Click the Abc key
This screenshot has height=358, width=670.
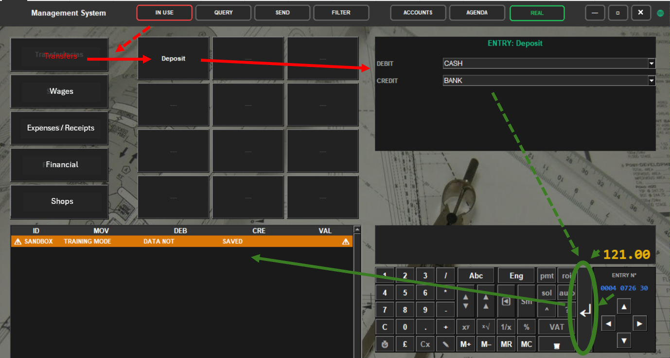pos(476,276)
